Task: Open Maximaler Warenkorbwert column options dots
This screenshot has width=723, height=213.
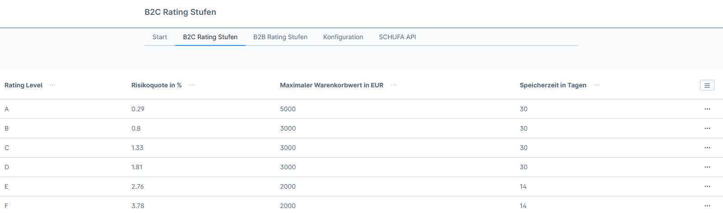Action: click(x=394, y=85)
